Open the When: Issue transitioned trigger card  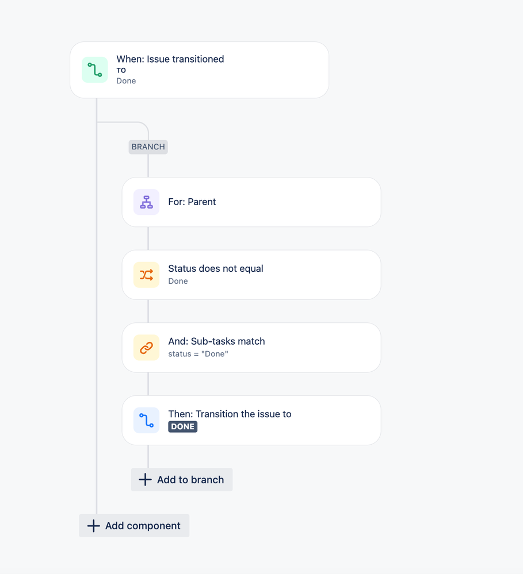pos(199,69)
